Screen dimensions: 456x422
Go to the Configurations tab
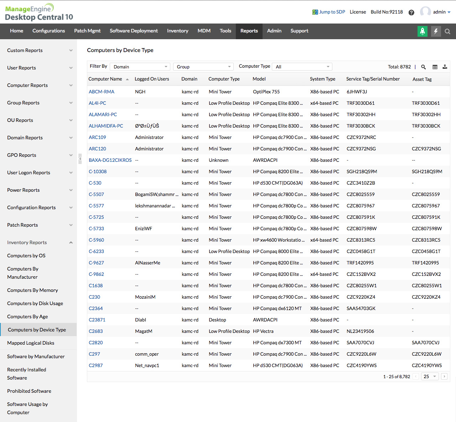(x=49, y=31)
